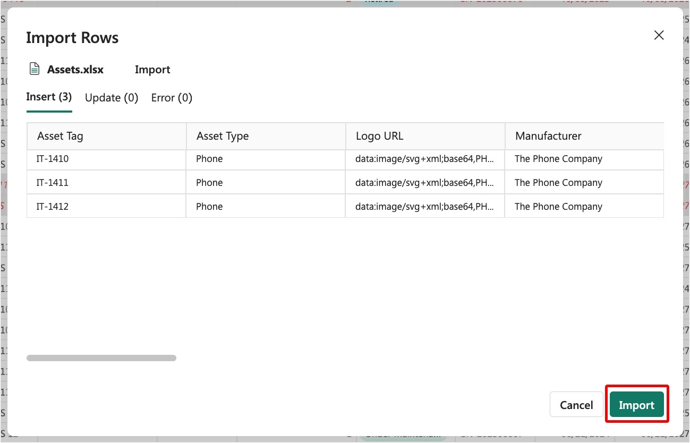
Task: Select the IT-1411 asset tag cell
Action: tap(106, 183)
